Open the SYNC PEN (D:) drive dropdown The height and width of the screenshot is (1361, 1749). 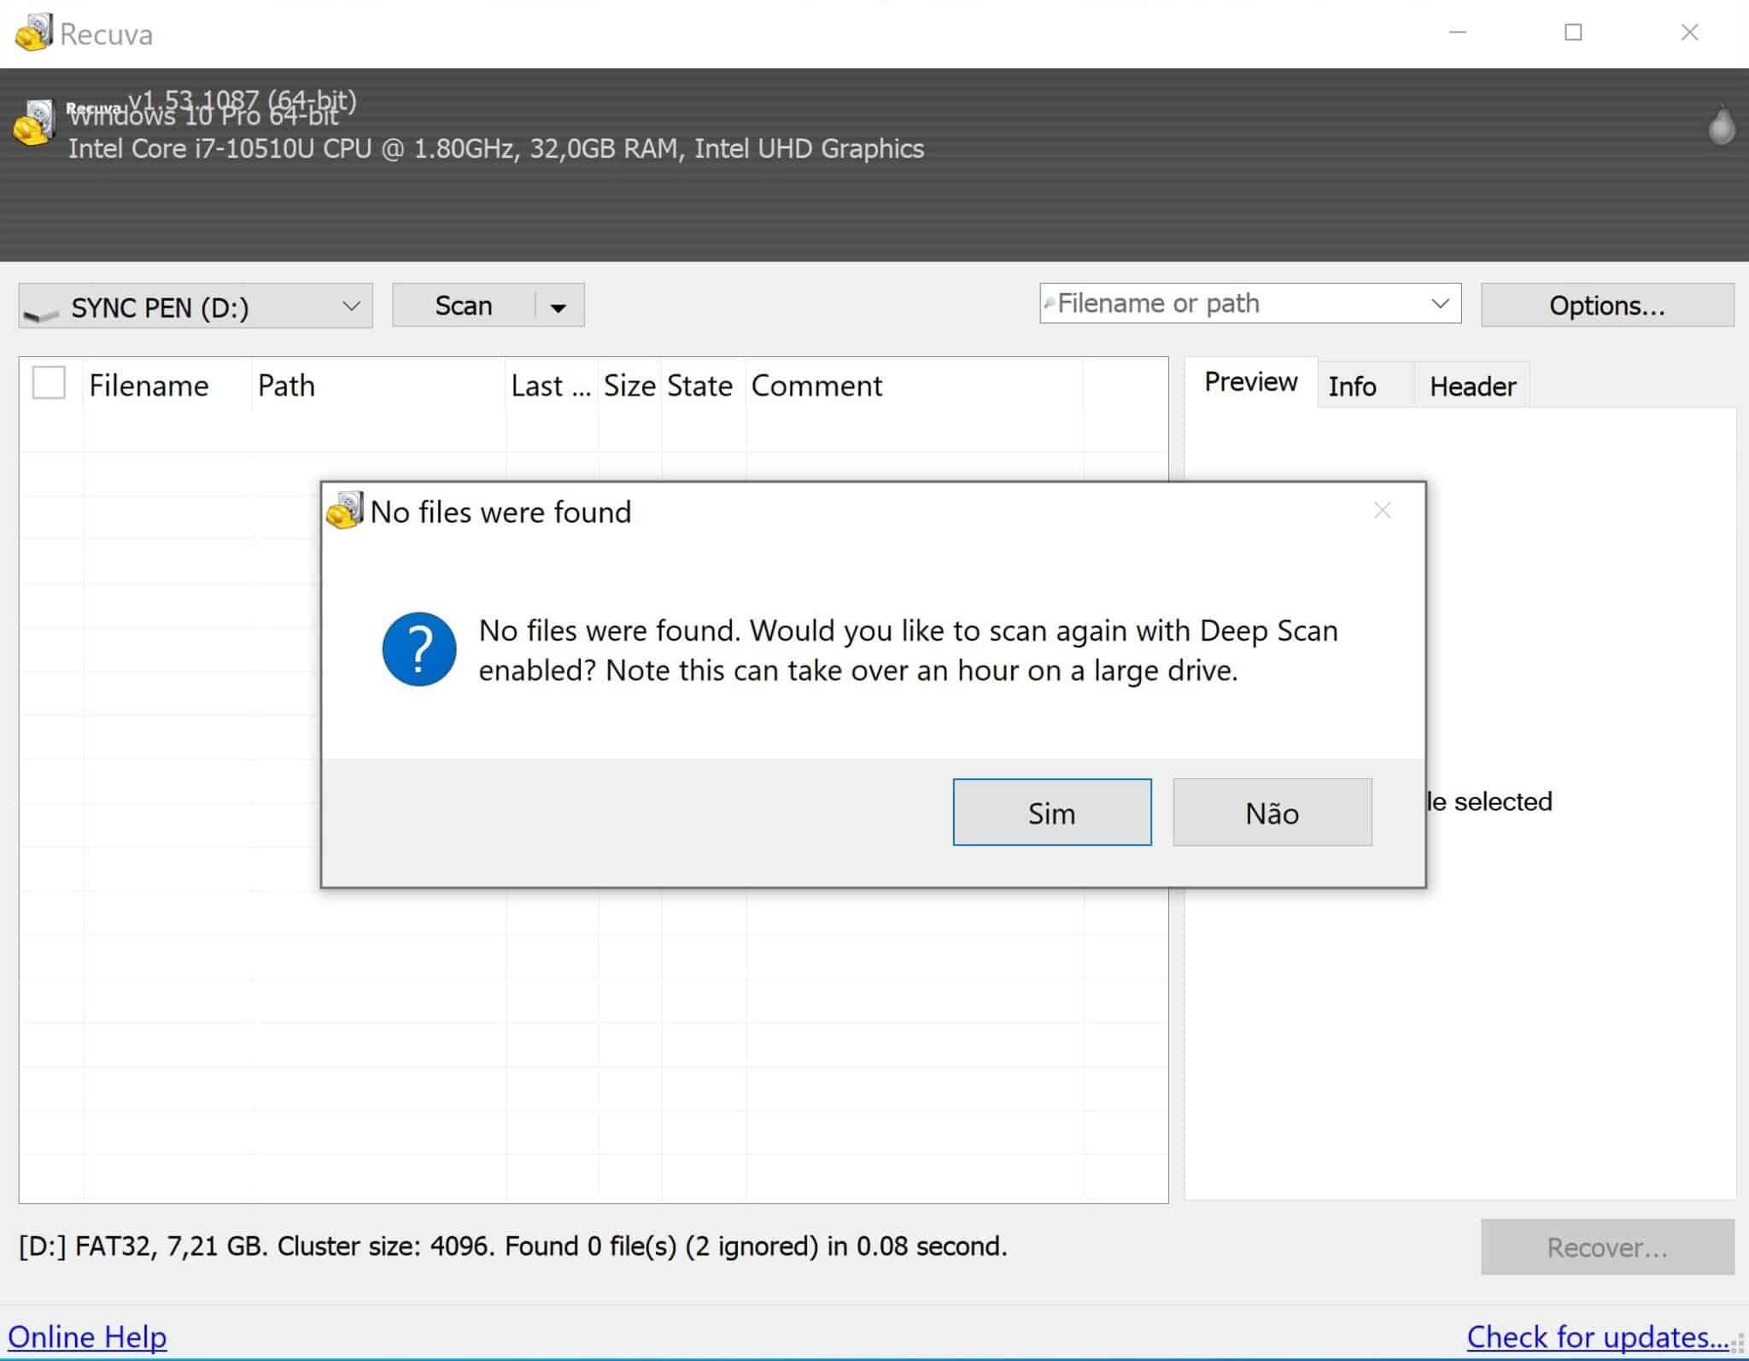pos(196,306)
